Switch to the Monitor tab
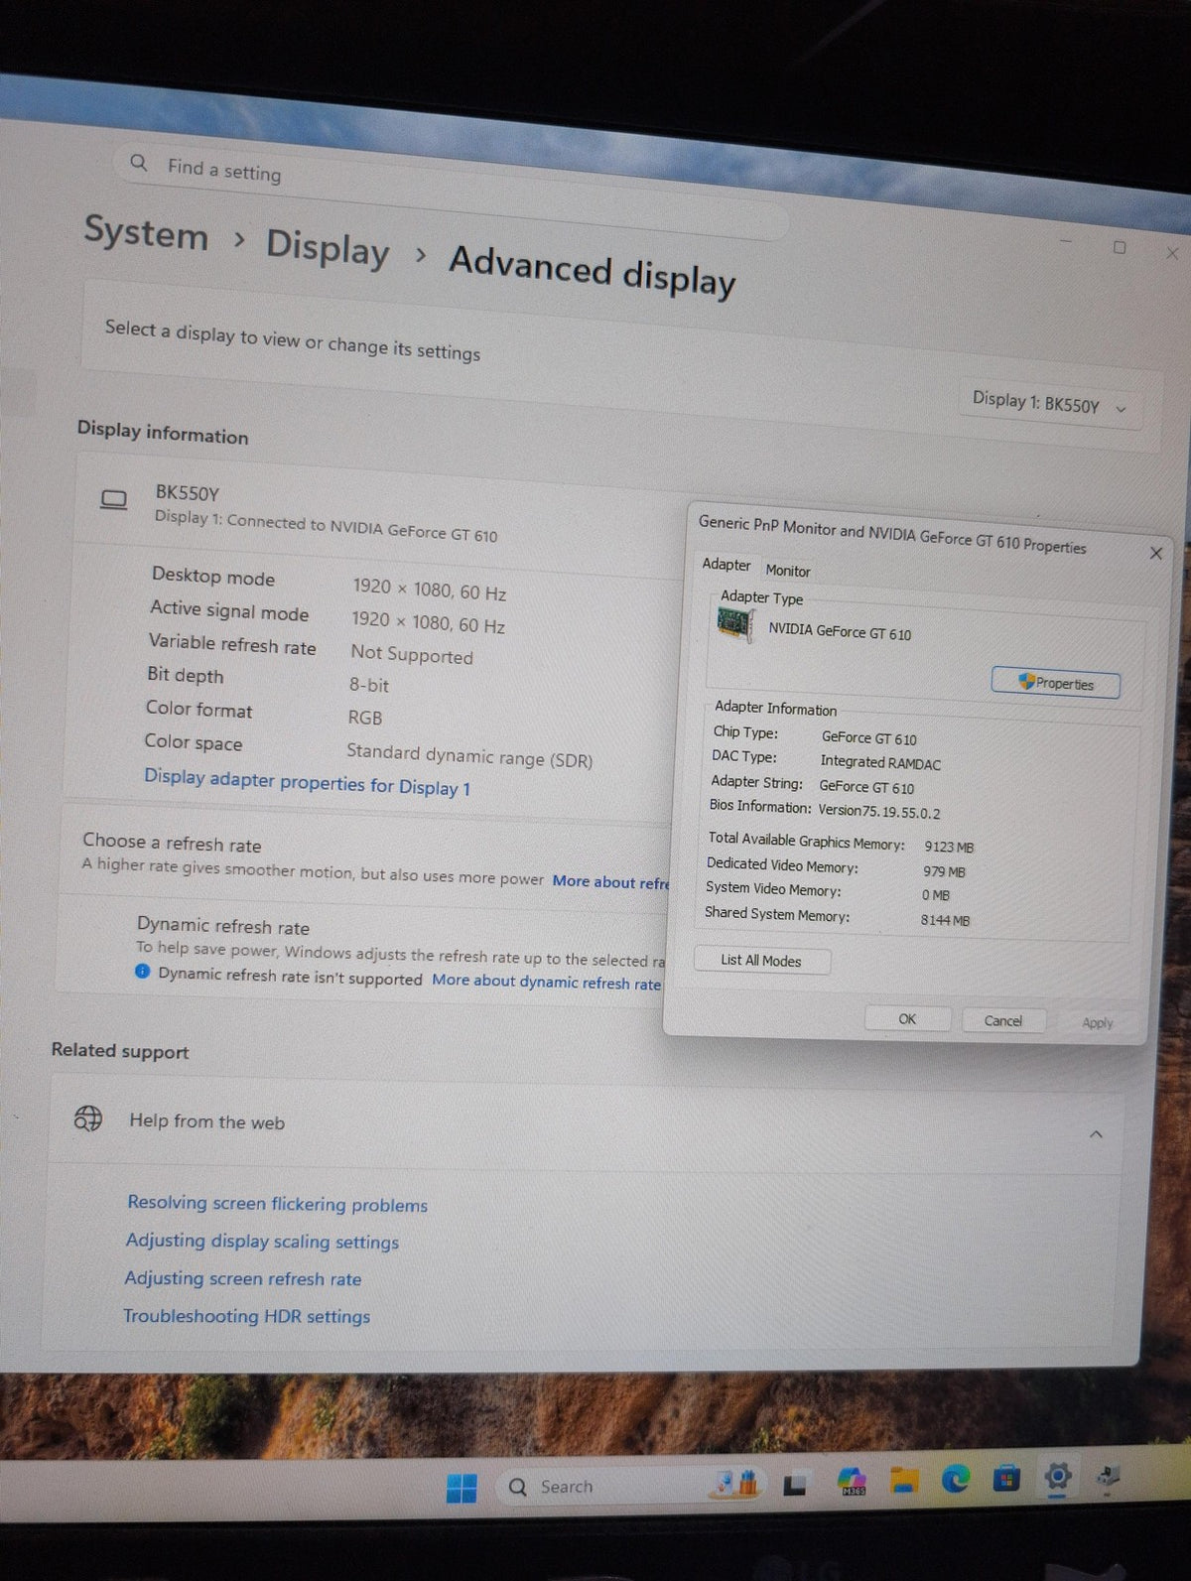The image size is (1191, 1581). coord(788,571)
